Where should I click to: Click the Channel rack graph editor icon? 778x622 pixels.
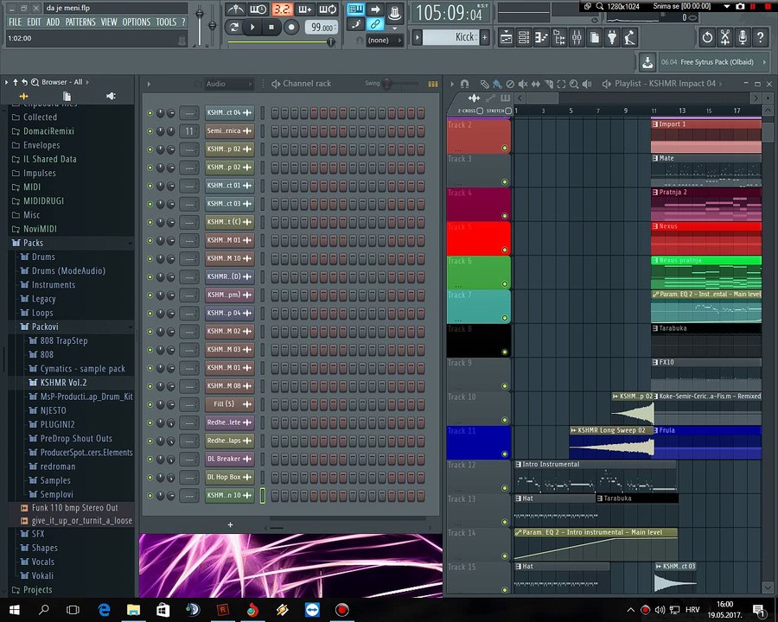[433, 84]
